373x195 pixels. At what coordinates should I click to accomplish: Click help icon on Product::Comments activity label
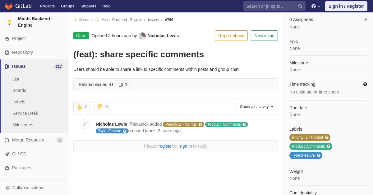pyautogui.click(x=244, y=124)
